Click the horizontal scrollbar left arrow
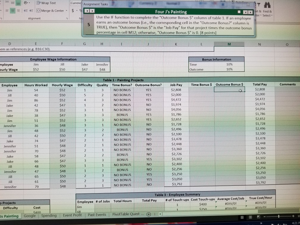 160,214
